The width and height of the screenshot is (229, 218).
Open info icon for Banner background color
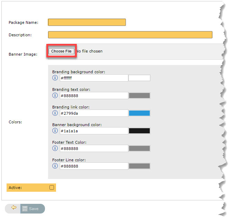[x=55, y=131]
